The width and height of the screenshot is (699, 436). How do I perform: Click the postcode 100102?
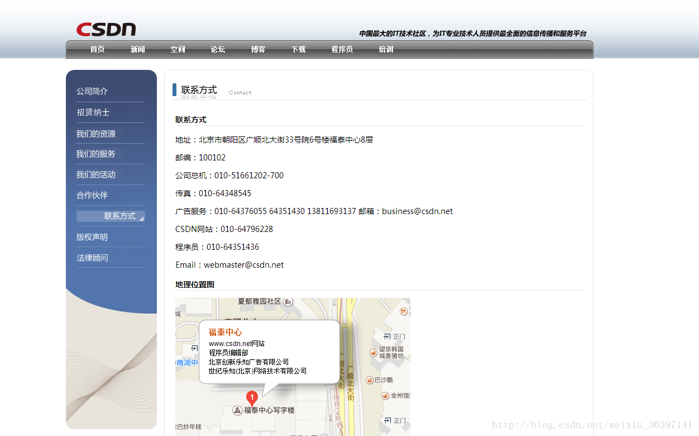[212, 158]
